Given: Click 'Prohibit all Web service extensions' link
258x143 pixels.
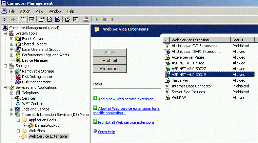Looking at the screenshot, I should (126, 122).
